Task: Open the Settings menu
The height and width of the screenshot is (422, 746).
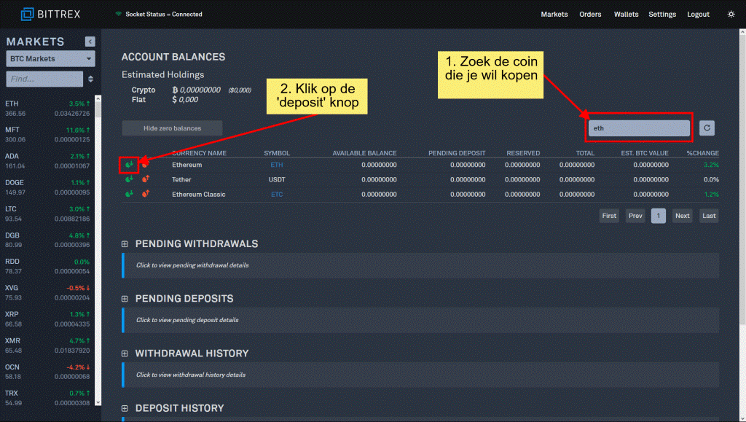Action: (x=662, y=15)
